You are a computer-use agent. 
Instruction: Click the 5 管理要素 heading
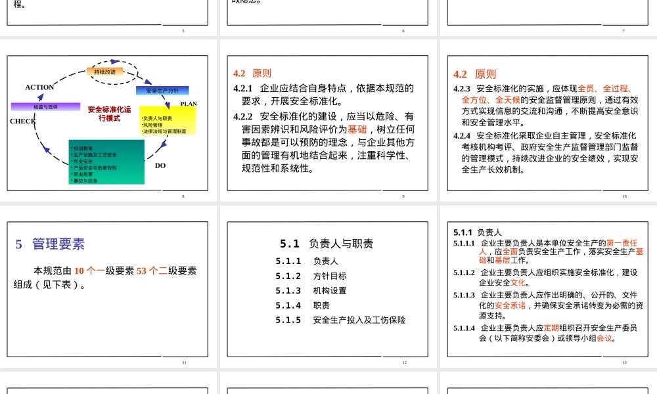point(51,244)
